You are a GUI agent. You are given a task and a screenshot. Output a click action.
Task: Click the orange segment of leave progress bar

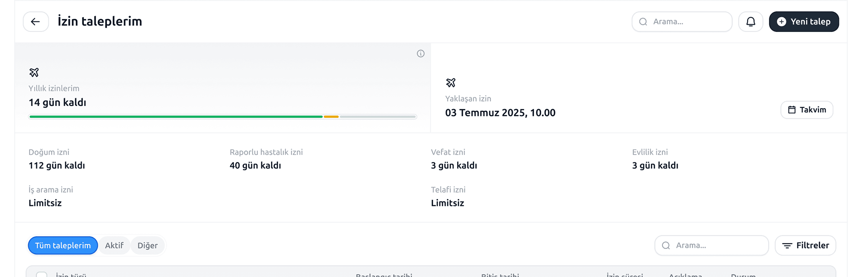coord(331,117)
